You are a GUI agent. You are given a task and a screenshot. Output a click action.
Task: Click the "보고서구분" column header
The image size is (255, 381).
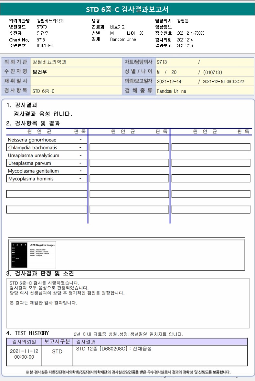(57, 341)
